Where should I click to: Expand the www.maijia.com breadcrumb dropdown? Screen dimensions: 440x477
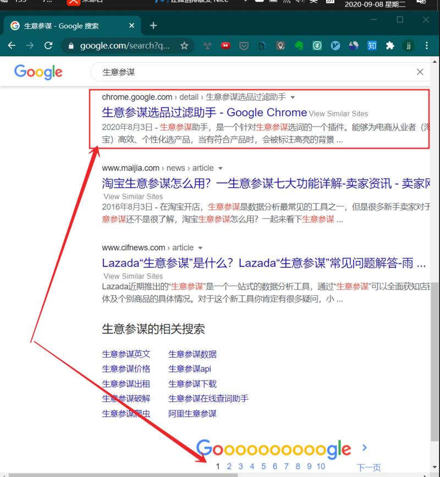[x=221, y=168]
